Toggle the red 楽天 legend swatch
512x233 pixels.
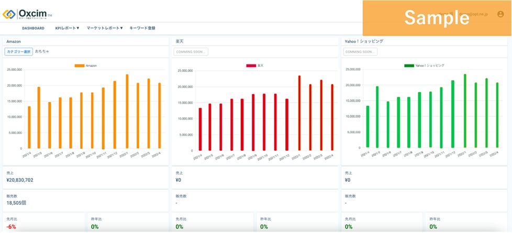coord(251,65)
